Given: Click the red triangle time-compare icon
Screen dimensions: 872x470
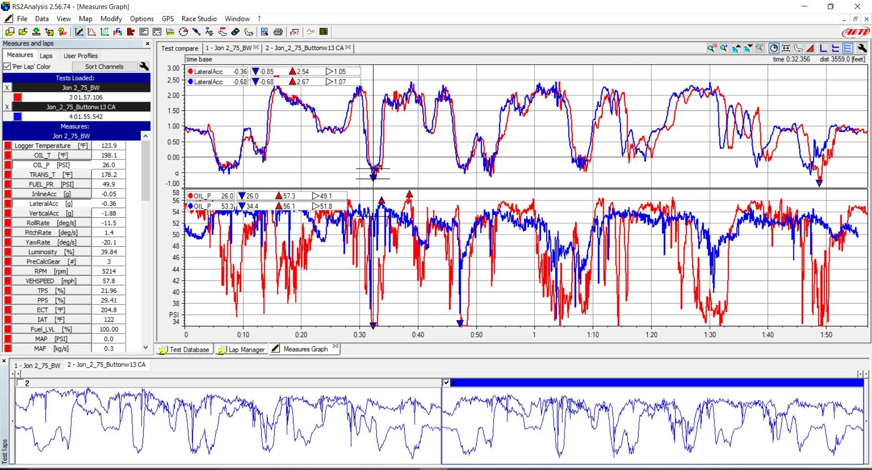Looking at the screenshot, I should (x=810, y=48).
